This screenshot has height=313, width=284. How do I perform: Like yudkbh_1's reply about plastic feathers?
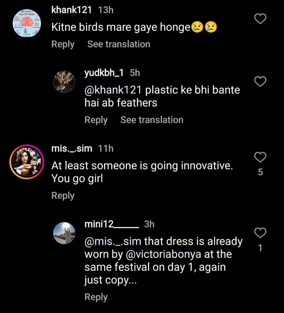point(260,82)
